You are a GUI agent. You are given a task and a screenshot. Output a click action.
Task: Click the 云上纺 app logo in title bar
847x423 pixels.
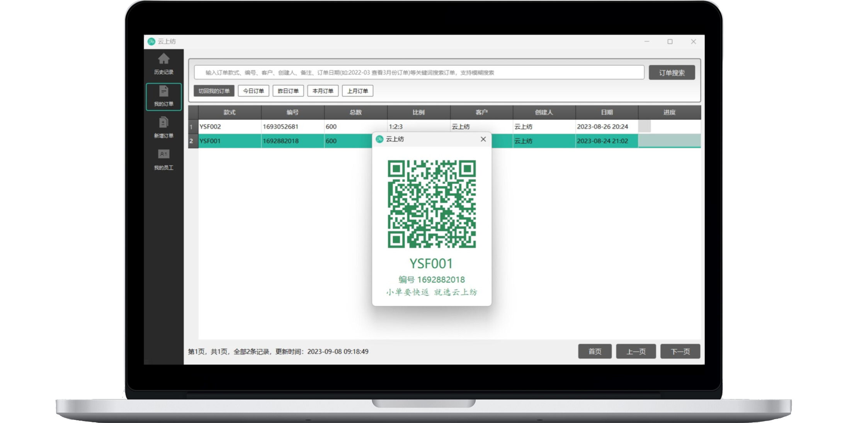point(151,41)
